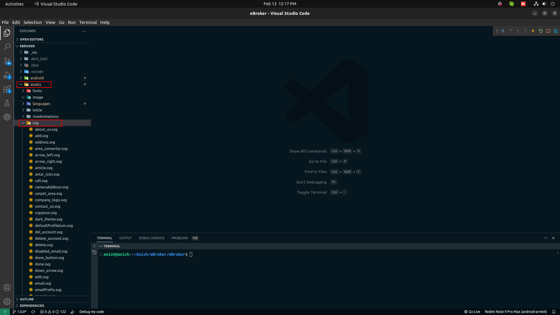Screen dimensions: 560x315
Task: Click debug Step Out icon
Action: (x=526, y=31)
